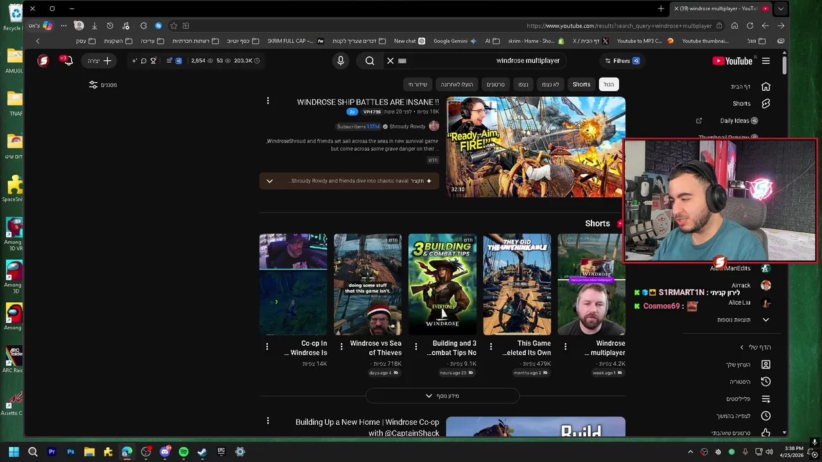Expand the My page sidebar section

point(755,347)
